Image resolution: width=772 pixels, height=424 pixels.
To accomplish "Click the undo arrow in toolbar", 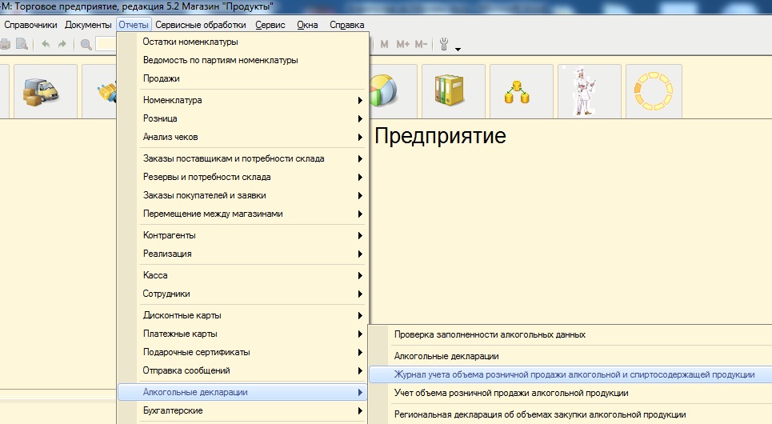I will point(46,44).
